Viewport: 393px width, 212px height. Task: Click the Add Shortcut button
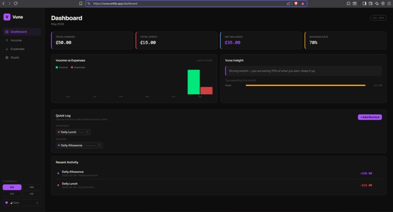[x=370, y=117]
